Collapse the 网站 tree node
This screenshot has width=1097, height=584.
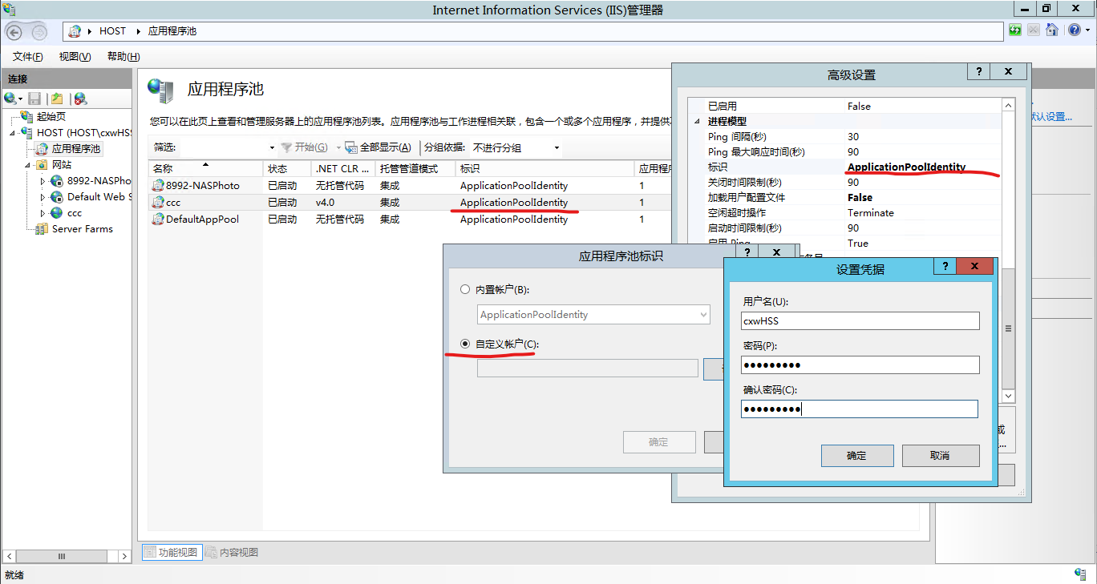(28, 165)
